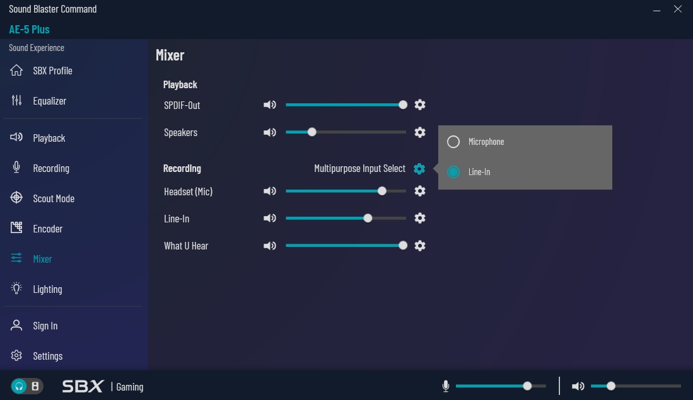Viewport: 693px width, 400px height.
Task: Click the Speakers volume mute icon
Action: pos(270,132)
